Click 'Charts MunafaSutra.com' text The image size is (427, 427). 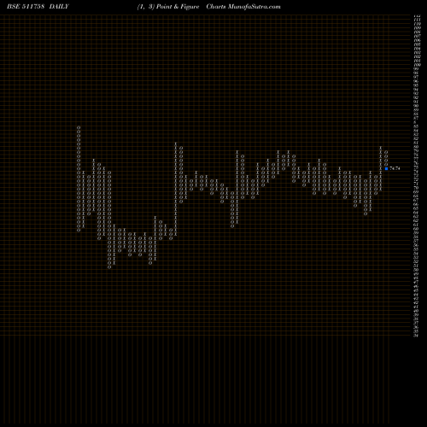click(x=243, y=7)
